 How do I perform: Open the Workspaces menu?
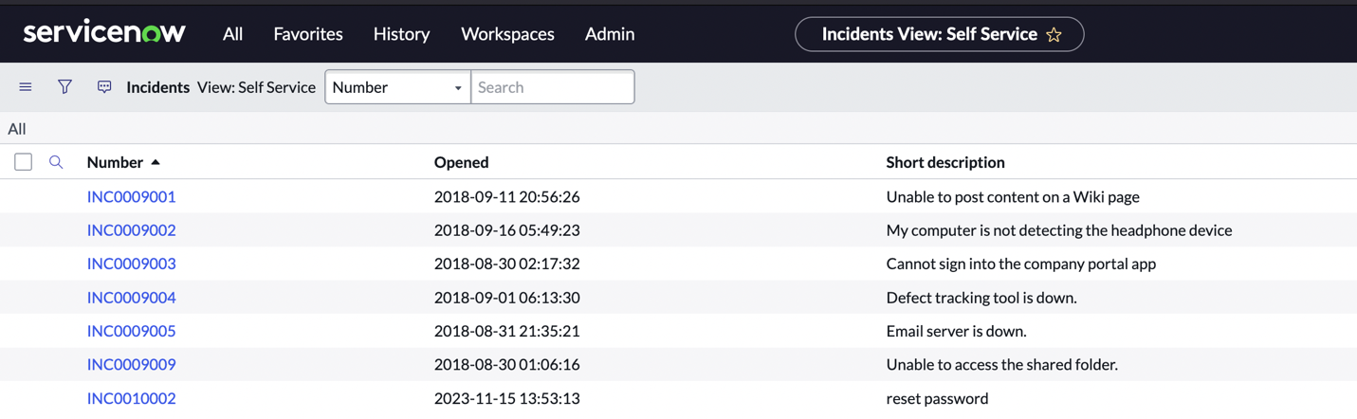507,34
